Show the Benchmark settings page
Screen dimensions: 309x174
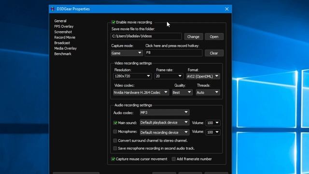[63, 54]
